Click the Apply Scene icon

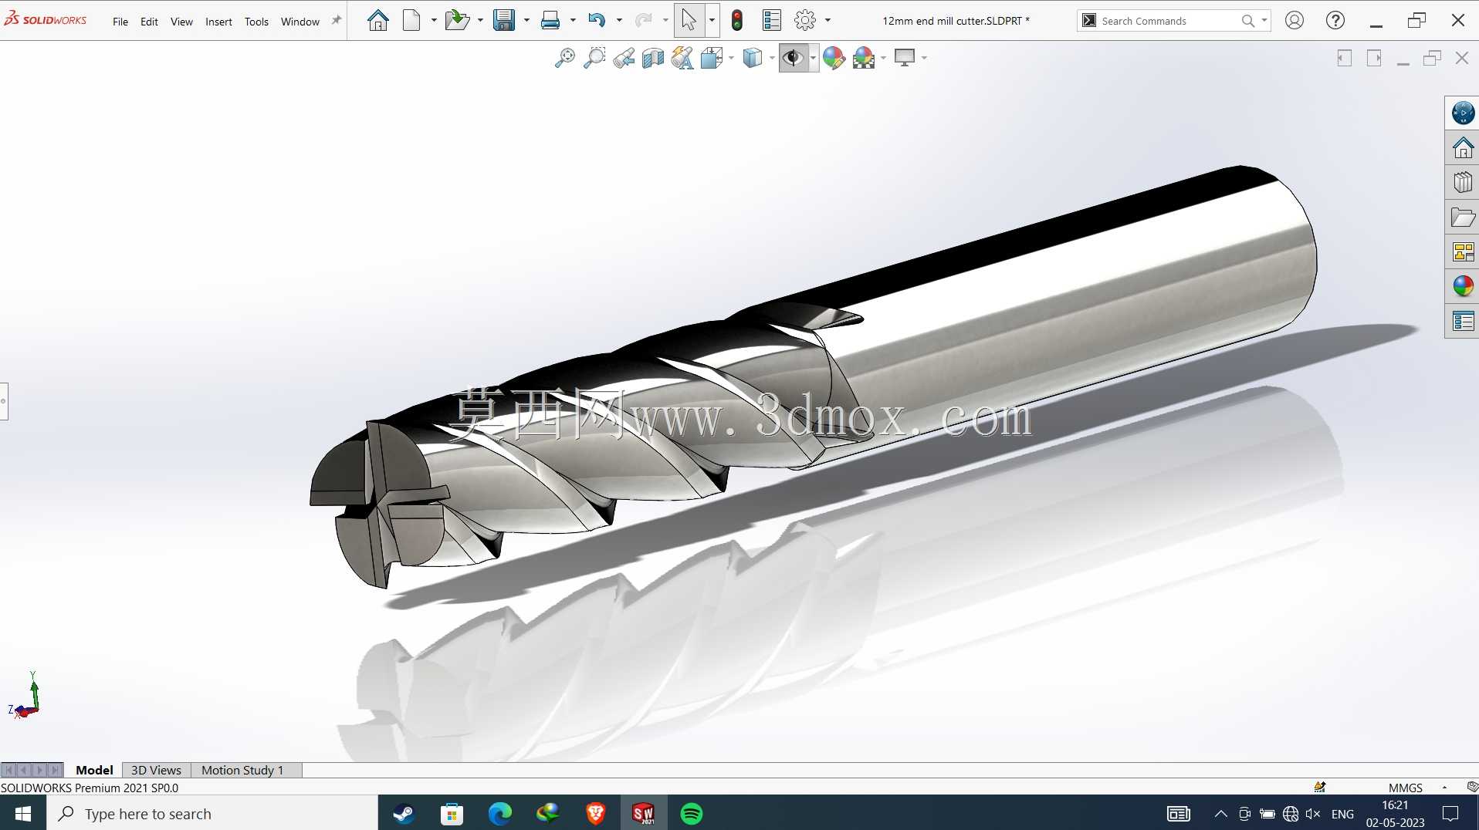coord(864,58)
